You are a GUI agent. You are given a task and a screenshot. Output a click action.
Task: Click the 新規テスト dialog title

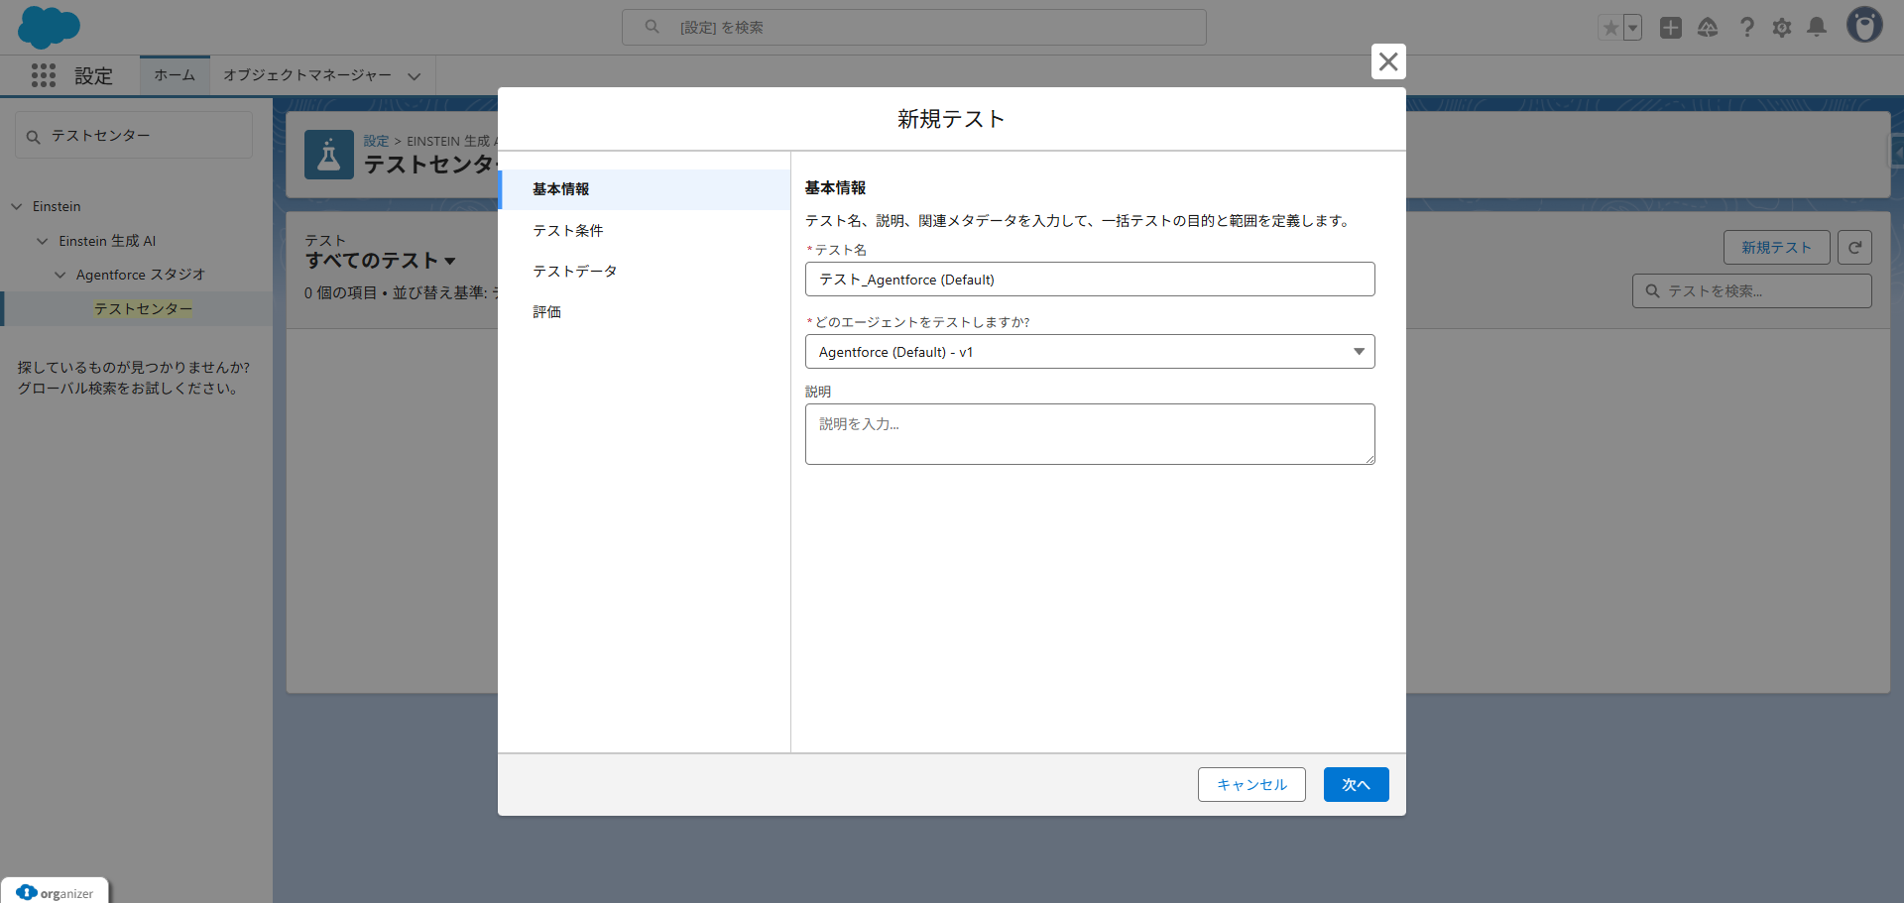952,119
